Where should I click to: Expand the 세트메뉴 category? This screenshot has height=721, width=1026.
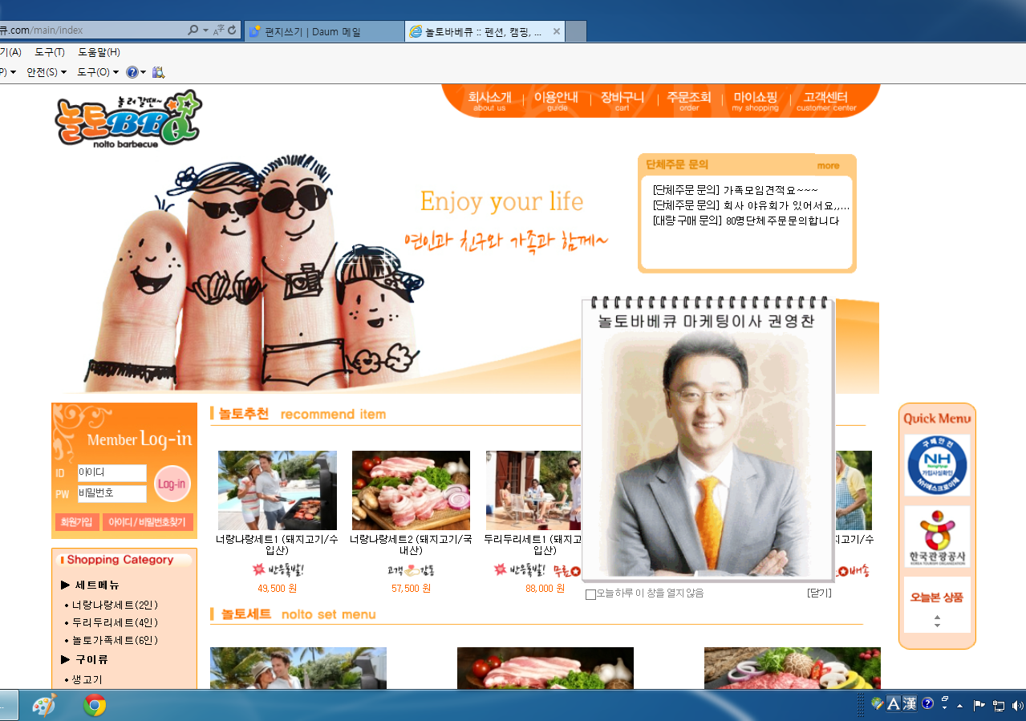pos(91,585)
